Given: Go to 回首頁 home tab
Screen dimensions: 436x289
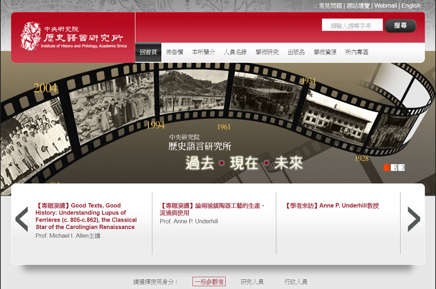Looking at the screenshot, I should point(148,52).
